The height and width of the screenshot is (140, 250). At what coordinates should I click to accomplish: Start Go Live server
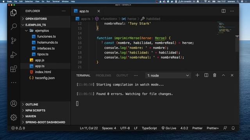coord(169,128)
